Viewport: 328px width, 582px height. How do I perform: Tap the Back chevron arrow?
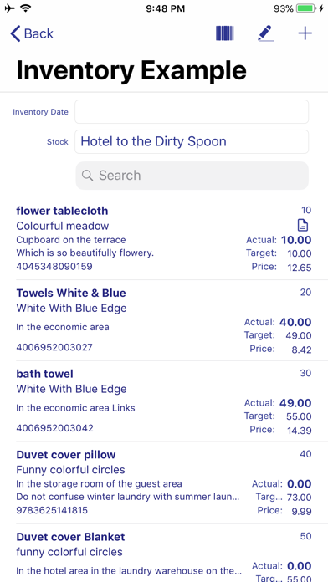[x=15, y=33]
